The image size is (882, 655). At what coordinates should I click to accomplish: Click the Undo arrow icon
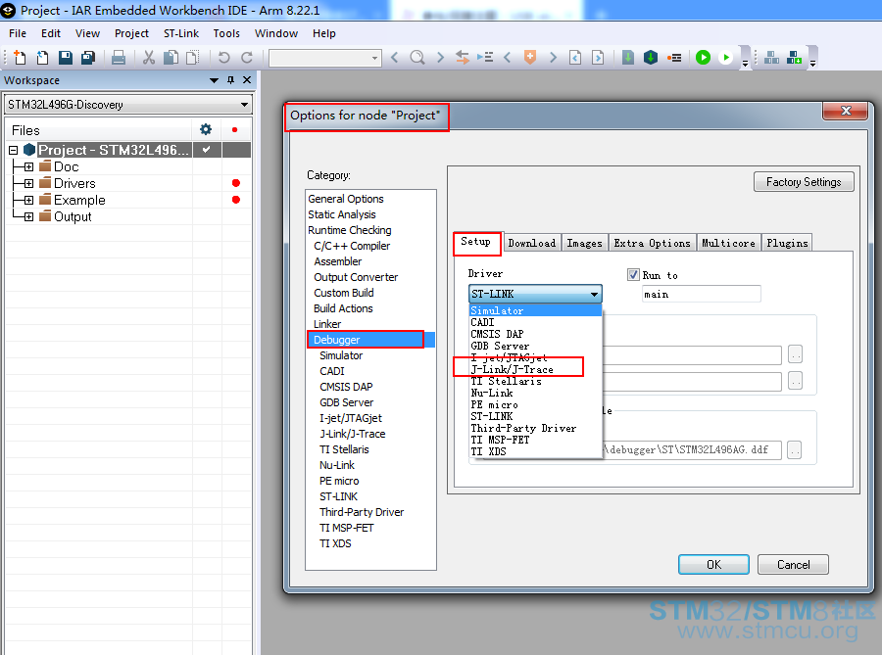click(x=223, y=58)
